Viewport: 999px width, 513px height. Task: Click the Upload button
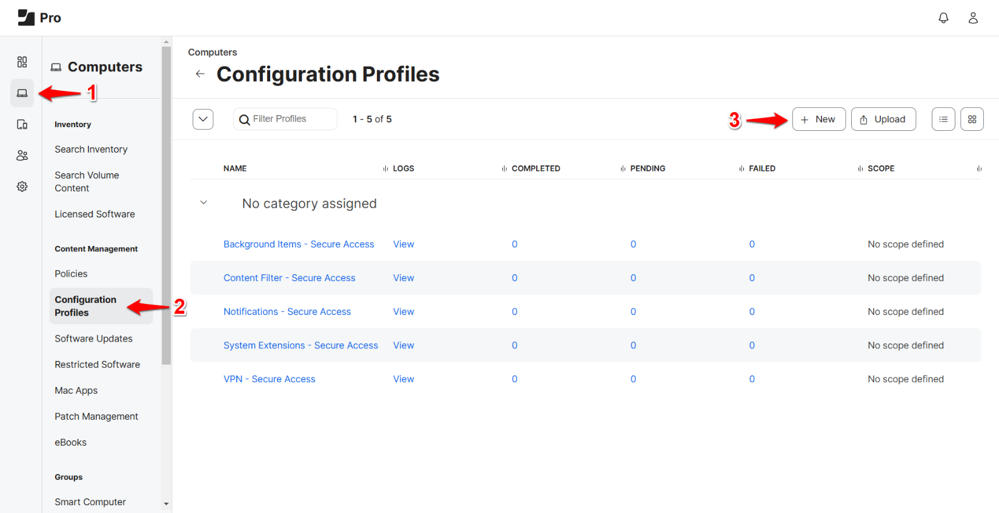pyautogui.click(x=883, y=119)
